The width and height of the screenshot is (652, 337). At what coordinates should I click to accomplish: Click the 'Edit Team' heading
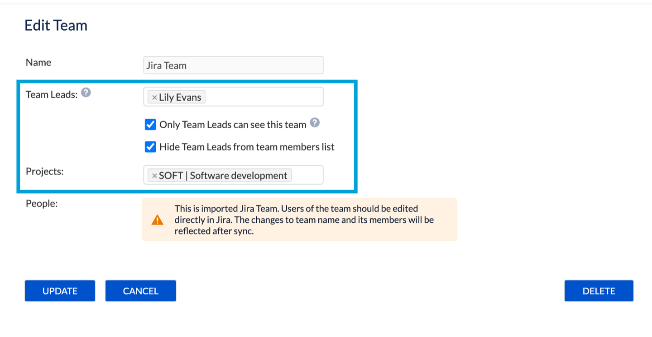[56, 25]
